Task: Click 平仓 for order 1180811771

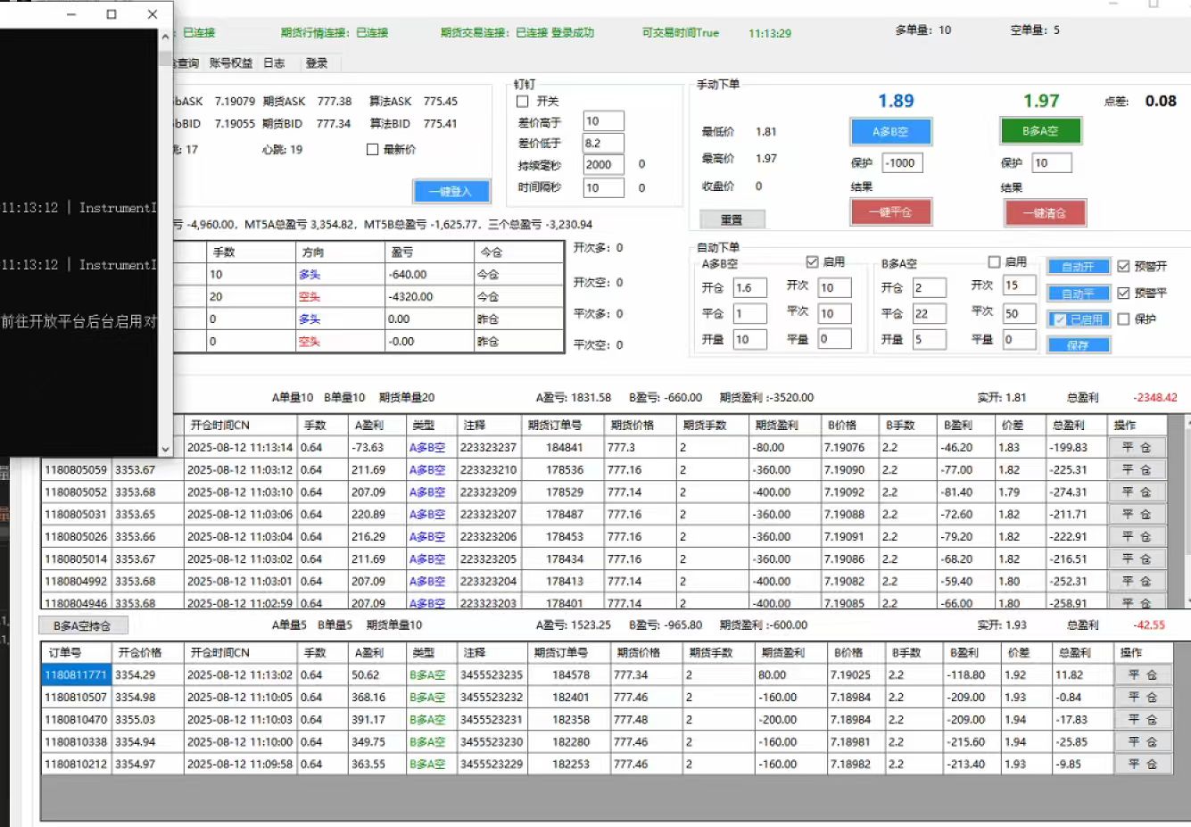Action: 1142,675
